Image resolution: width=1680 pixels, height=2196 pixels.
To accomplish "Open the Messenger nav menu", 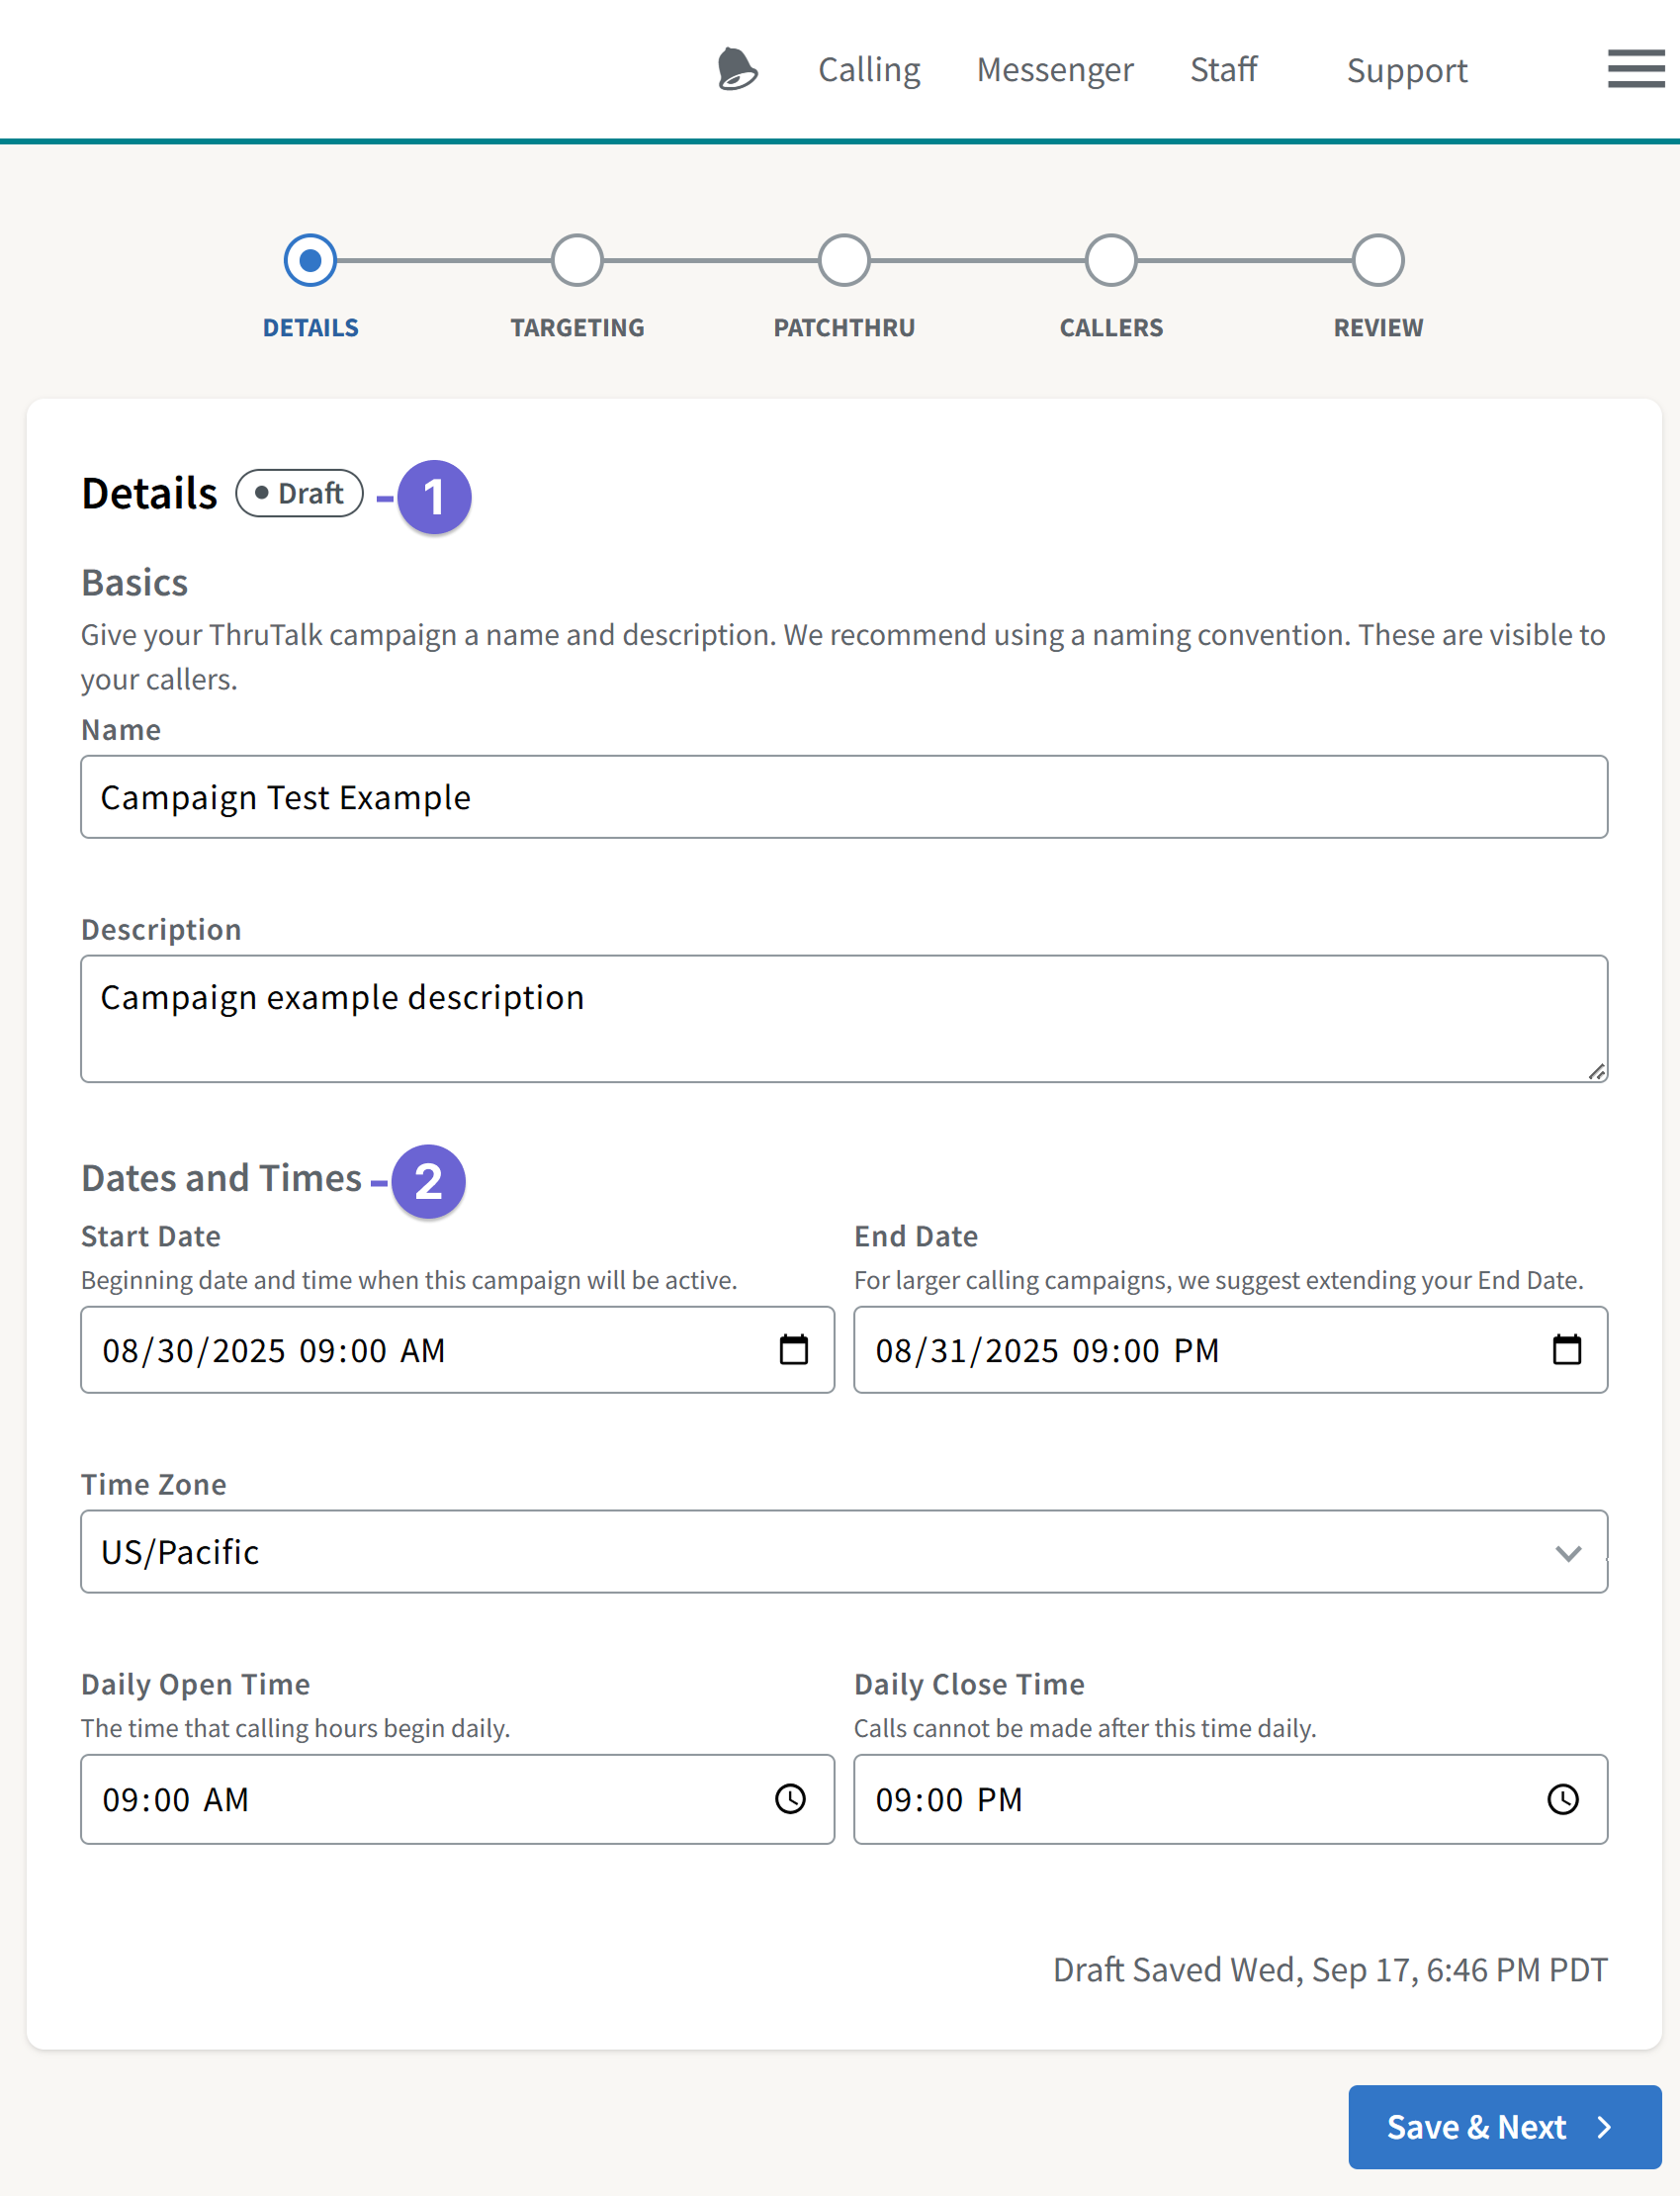I will point(1055,69).
